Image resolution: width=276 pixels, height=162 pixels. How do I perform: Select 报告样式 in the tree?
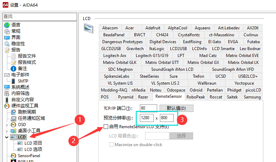[x=27, y=62]
